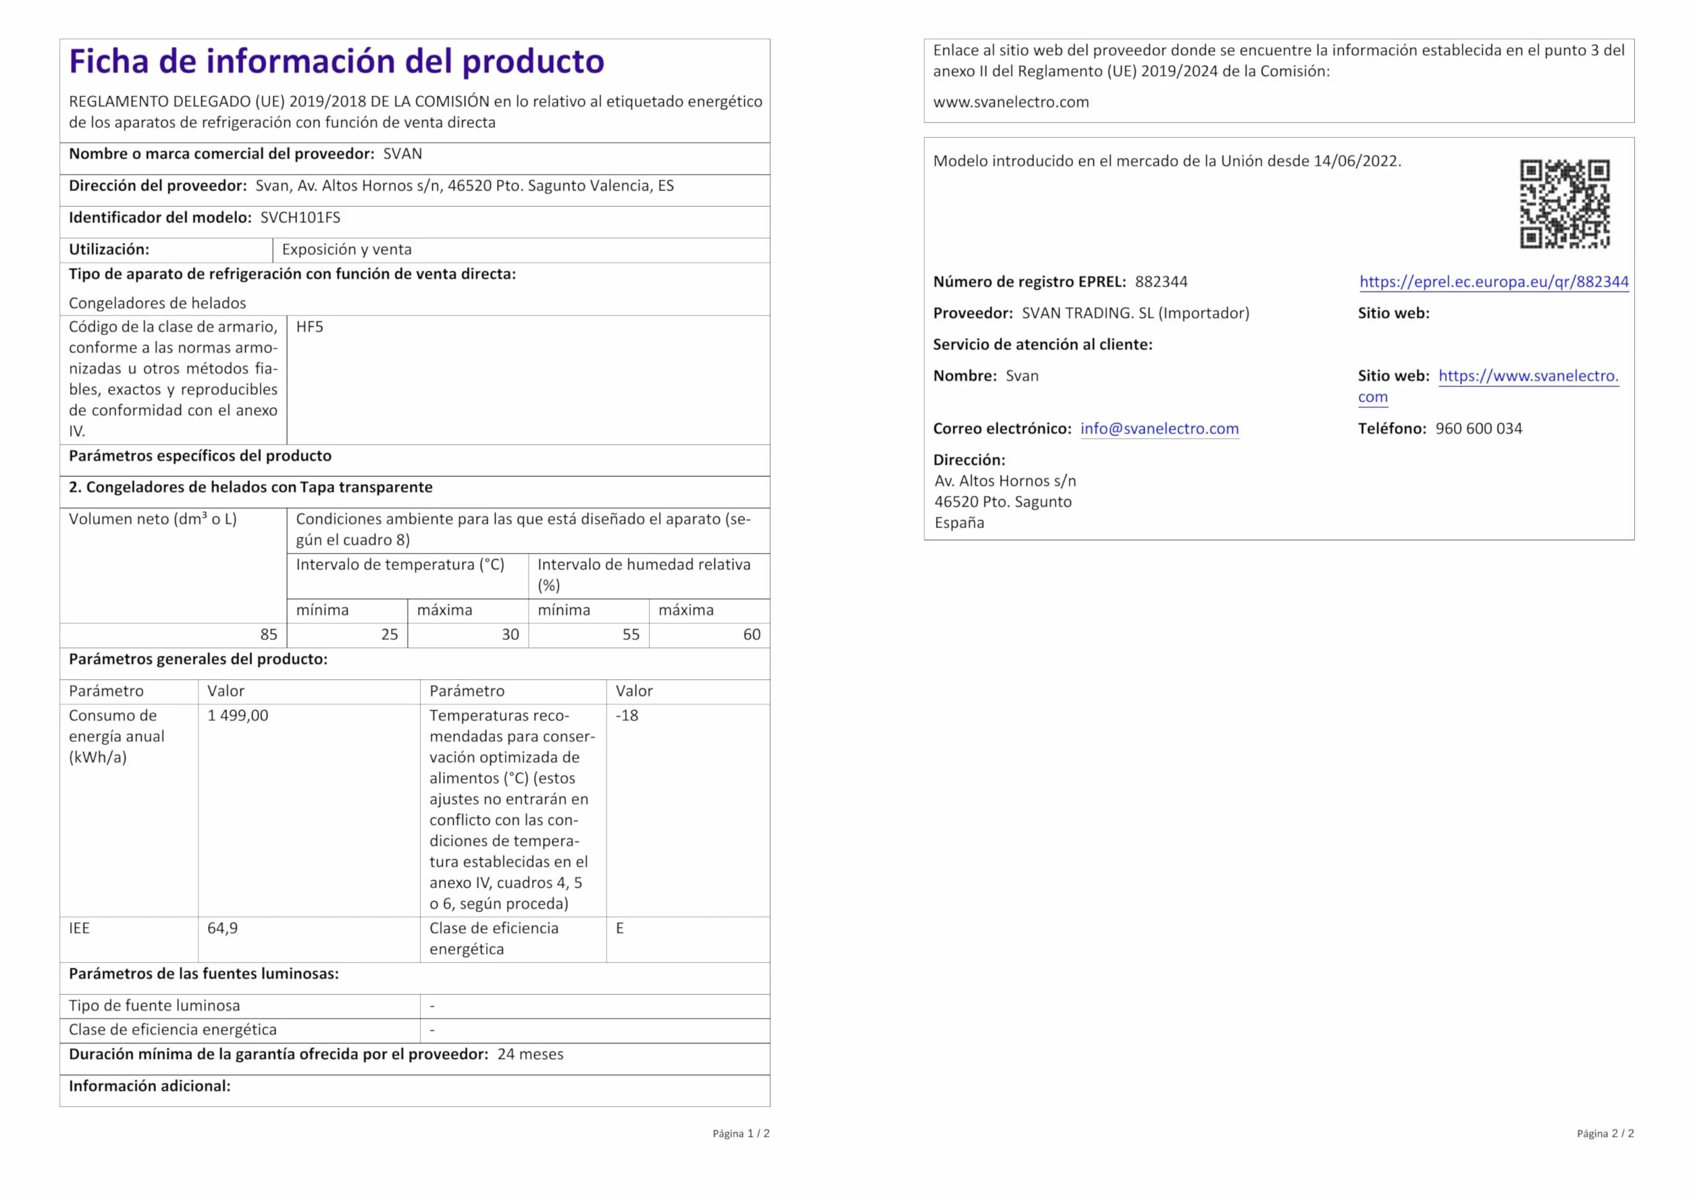Click the warranty duration "24 meses"
This screenshot has width=1695, height=1198.
pos(530,1054)
